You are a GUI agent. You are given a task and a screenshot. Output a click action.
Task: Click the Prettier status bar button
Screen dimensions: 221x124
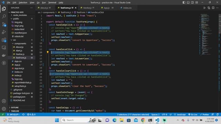(x=204, y=114)
